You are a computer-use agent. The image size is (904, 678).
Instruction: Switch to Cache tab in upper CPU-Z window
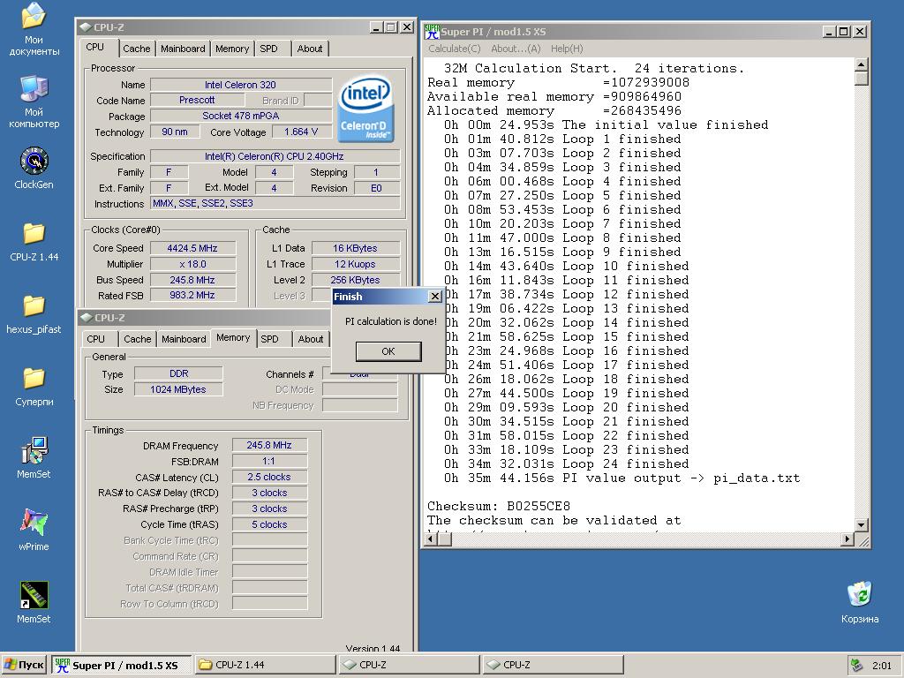click(137, 49)
